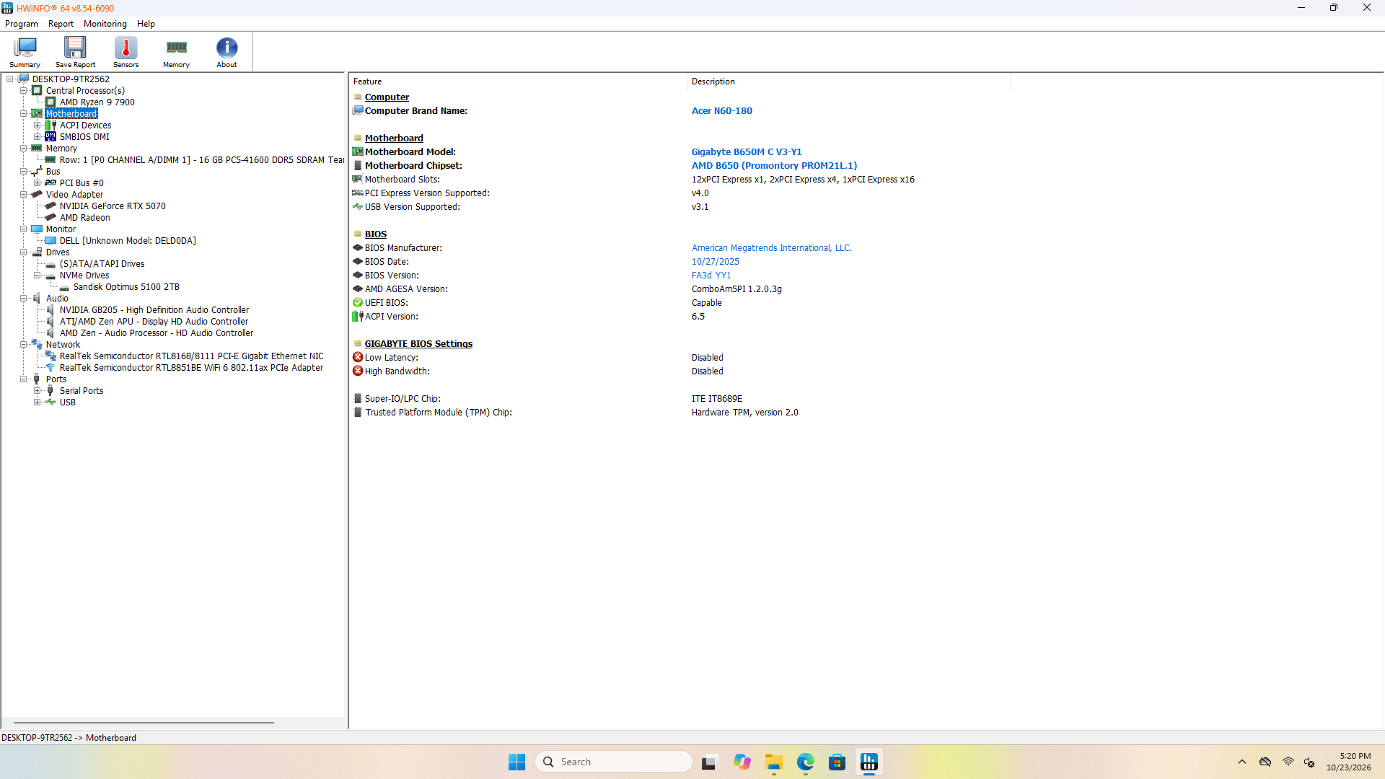Click the Save Report floppy icon
Image resolution: width=1385 pixels, height=779 pixels.
point(75,52)
